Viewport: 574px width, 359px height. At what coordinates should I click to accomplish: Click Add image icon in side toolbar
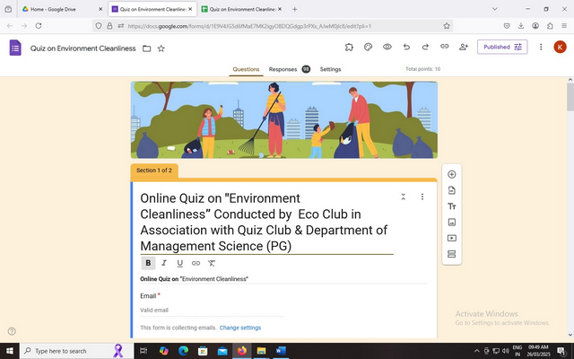click(451, 222)
